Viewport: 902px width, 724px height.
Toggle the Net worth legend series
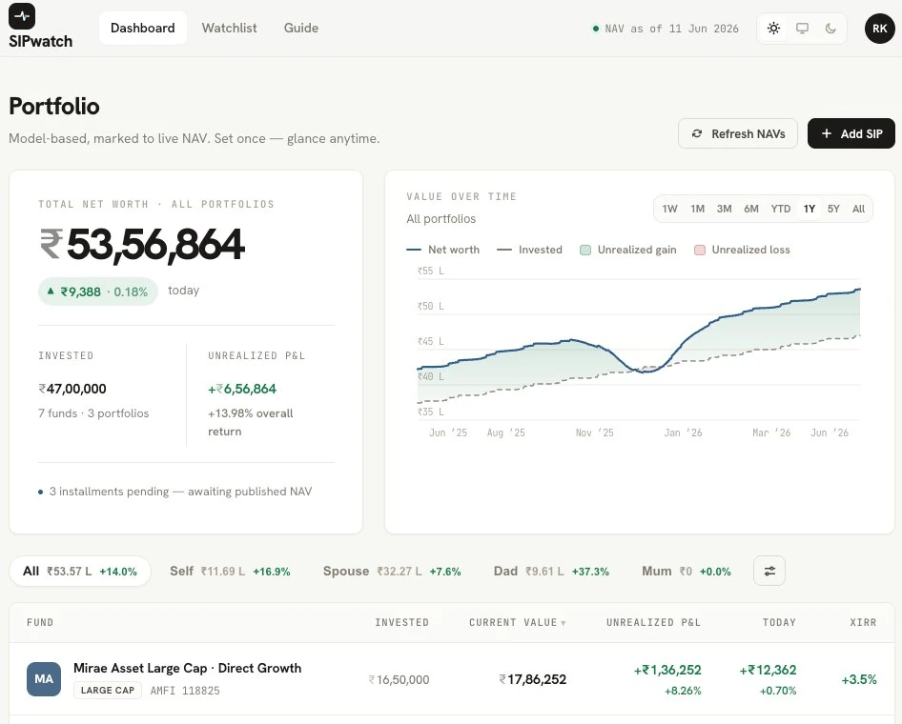pyautogui.click(x=443, y=250)
